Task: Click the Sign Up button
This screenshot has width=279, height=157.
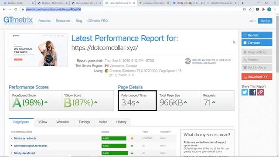Action: pos(265,21)
